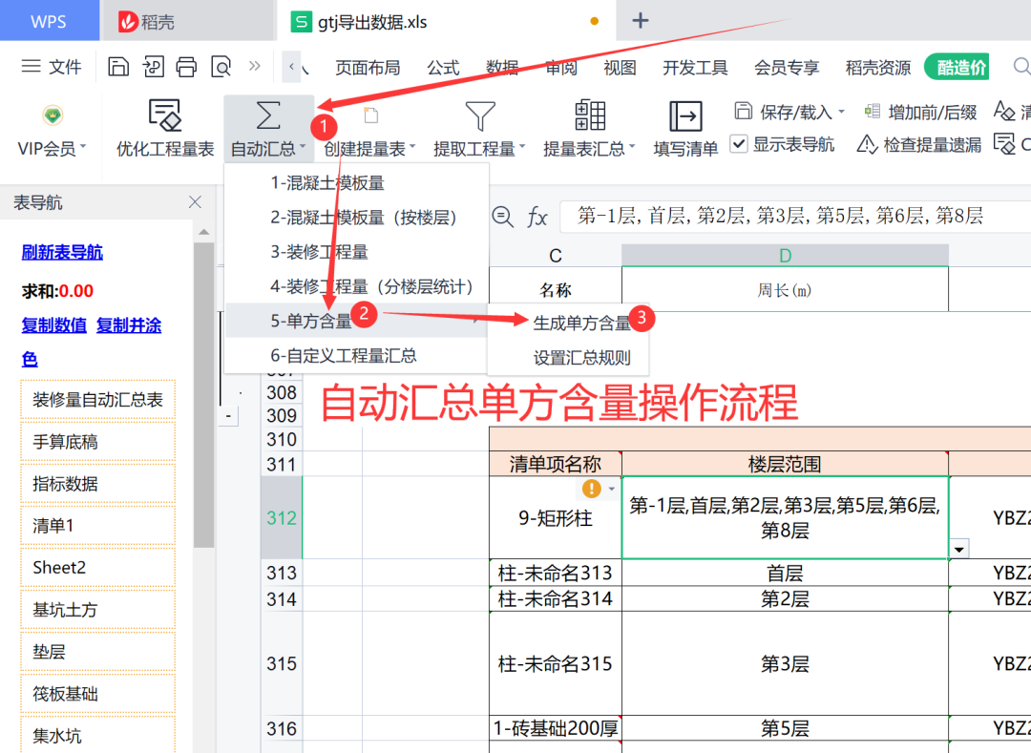
Task: Close the 表导航 panel
Action: 196,202
